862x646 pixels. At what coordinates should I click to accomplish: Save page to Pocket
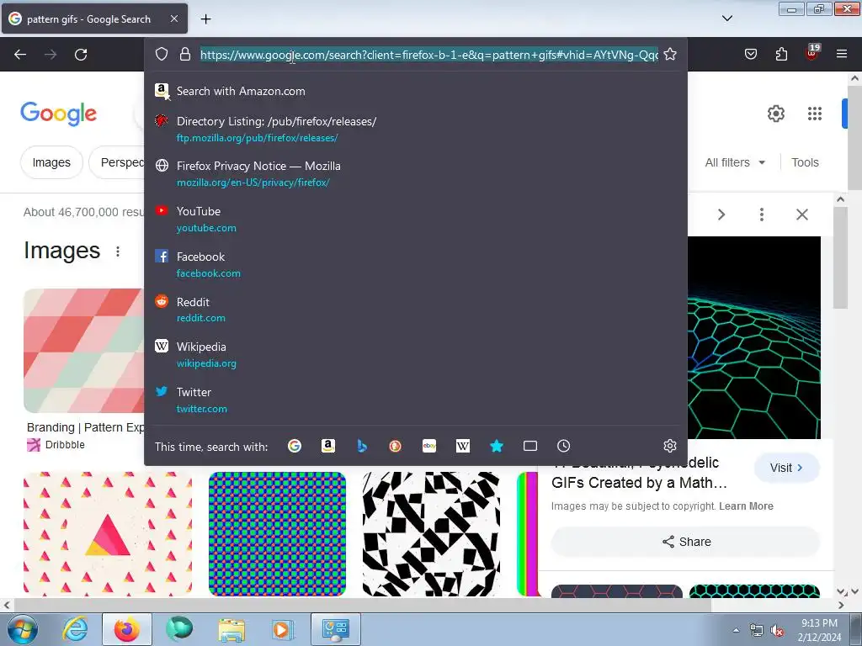click(x=750, y=54)
